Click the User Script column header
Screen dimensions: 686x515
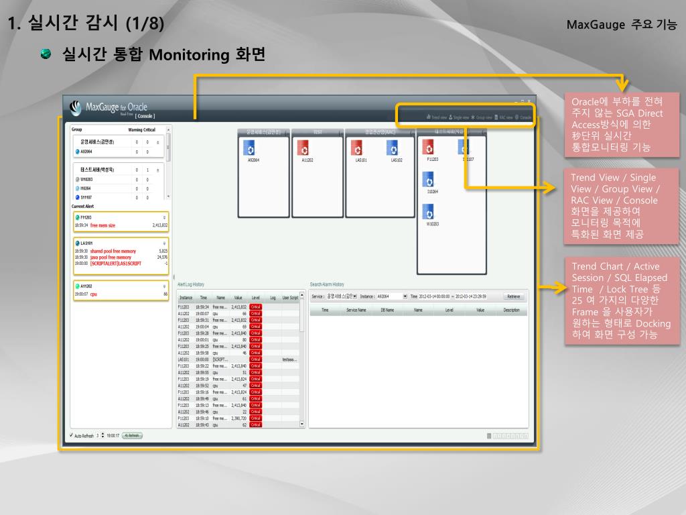290,298
